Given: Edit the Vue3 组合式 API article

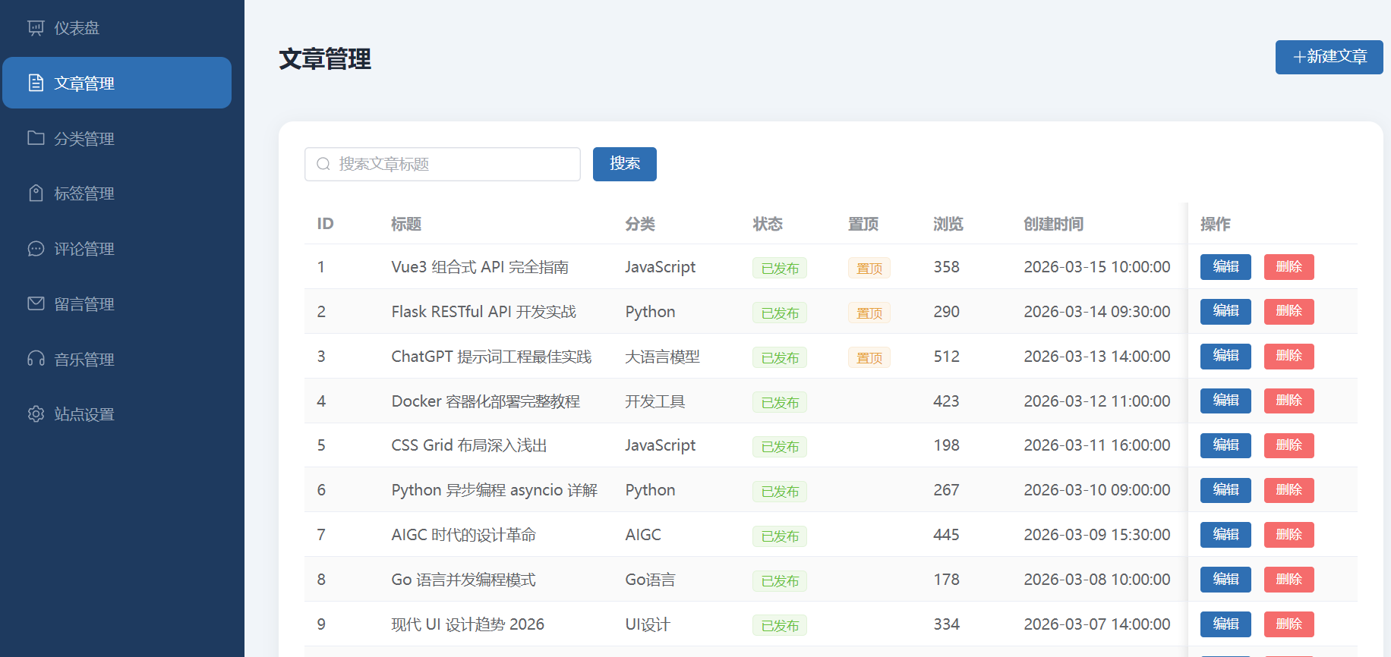Looking at the screenshot, I should pyautogui.click(x=1225, y=267).
